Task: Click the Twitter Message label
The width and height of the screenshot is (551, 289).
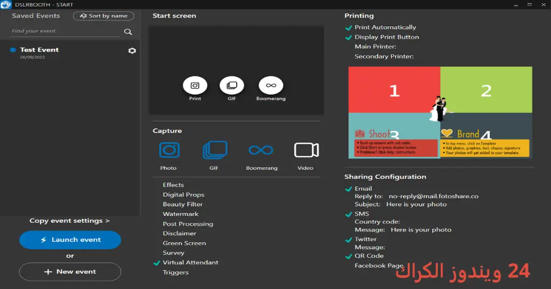Action: pos(370,247)
